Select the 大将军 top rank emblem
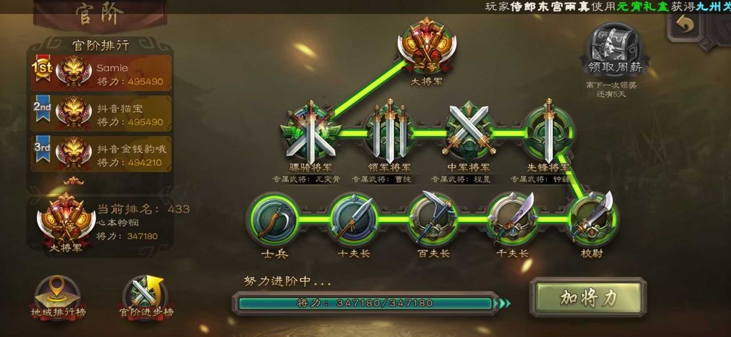This screenshot has width=731, height=337. point(426,47)
